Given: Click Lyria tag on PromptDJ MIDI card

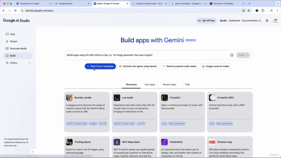Looking at the screenshot, I should tap(212, 123).
